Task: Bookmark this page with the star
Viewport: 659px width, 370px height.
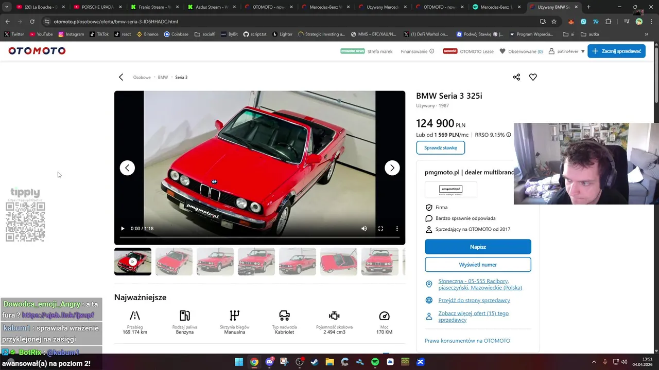Action: (x=554, y=22)
